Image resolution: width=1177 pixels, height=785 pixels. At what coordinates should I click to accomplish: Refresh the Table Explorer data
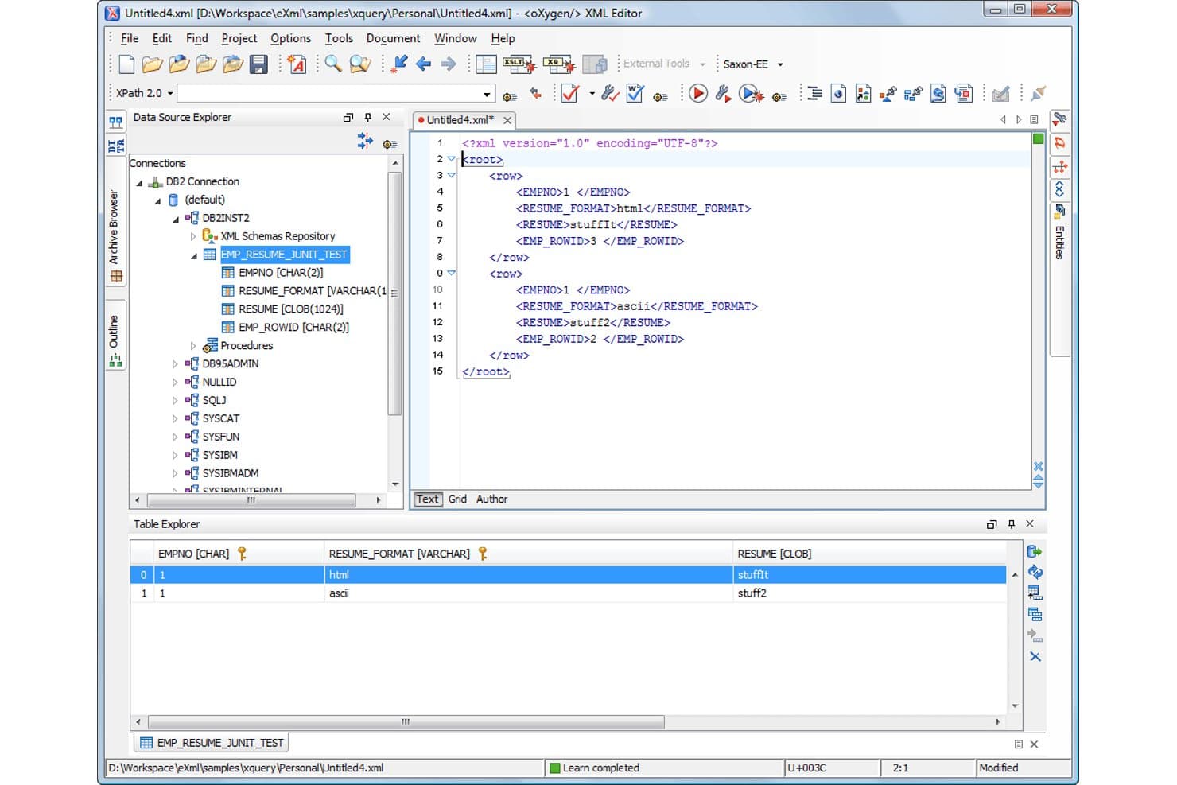coord(1035,572)
